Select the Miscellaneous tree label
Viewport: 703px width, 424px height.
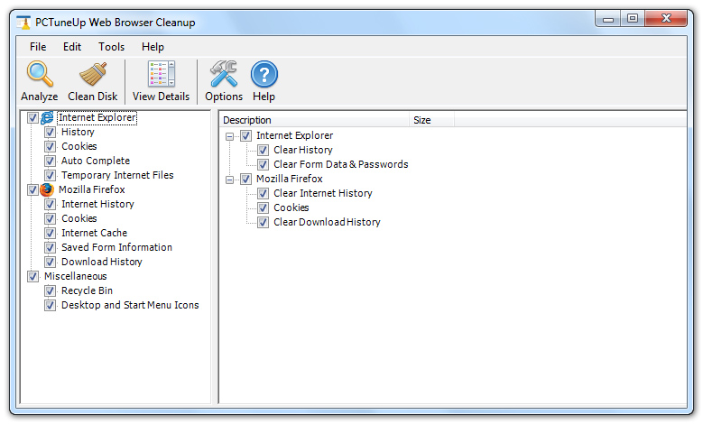click(75, 276)
